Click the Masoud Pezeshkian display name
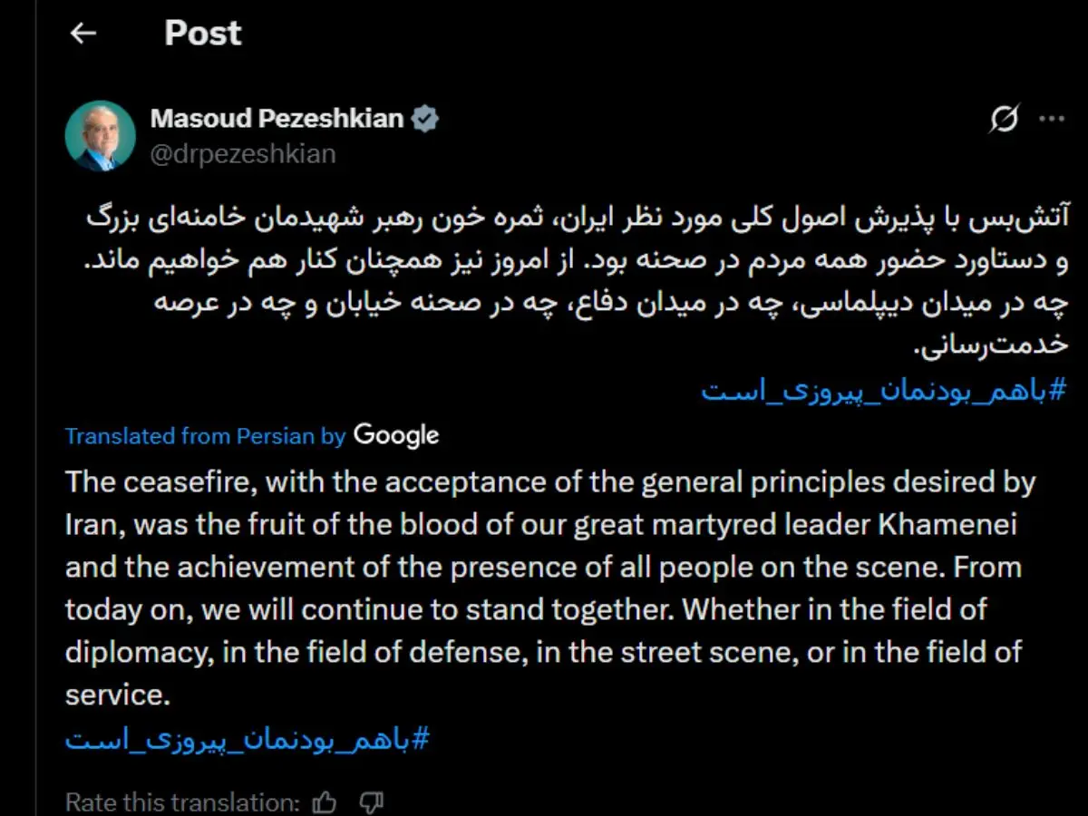This screenshot has width=1088, height=816. point(277,119)
